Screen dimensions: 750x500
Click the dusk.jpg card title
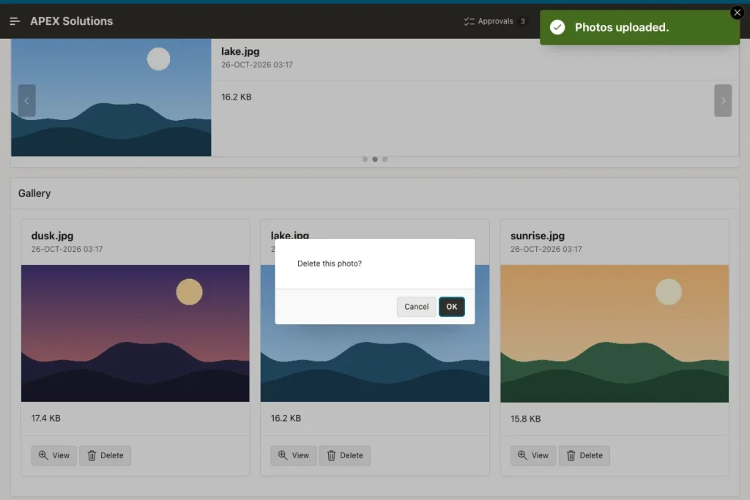pos(52,236)
